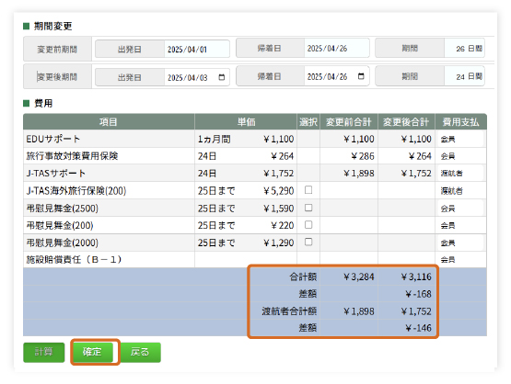Click the 変更前期間 row label
The image size is (511, 384).
[57, 50]
